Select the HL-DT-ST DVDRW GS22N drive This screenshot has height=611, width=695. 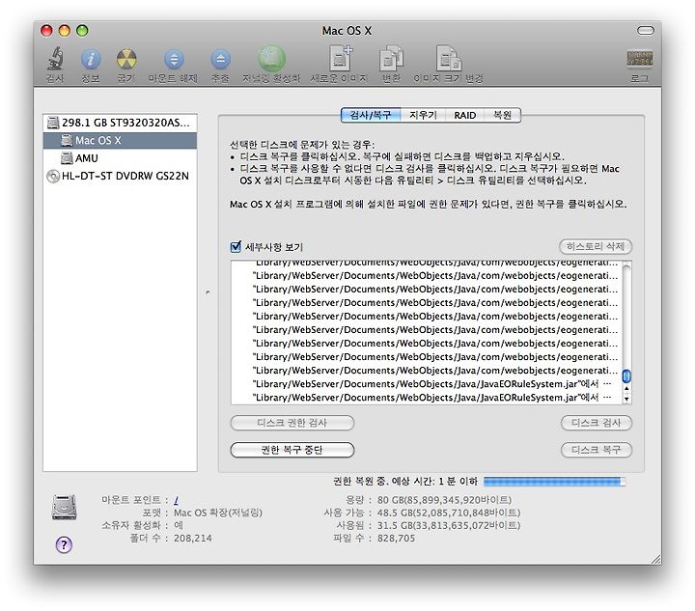click(x=120, y=176)
